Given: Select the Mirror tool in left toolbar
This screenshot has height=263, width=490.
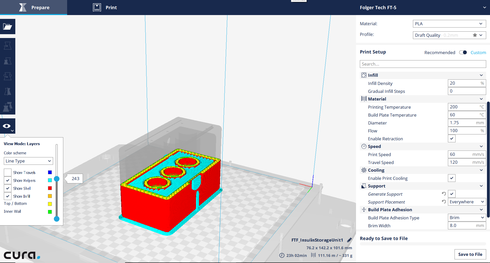Looking at the screenshot, I should click(7, 92).
